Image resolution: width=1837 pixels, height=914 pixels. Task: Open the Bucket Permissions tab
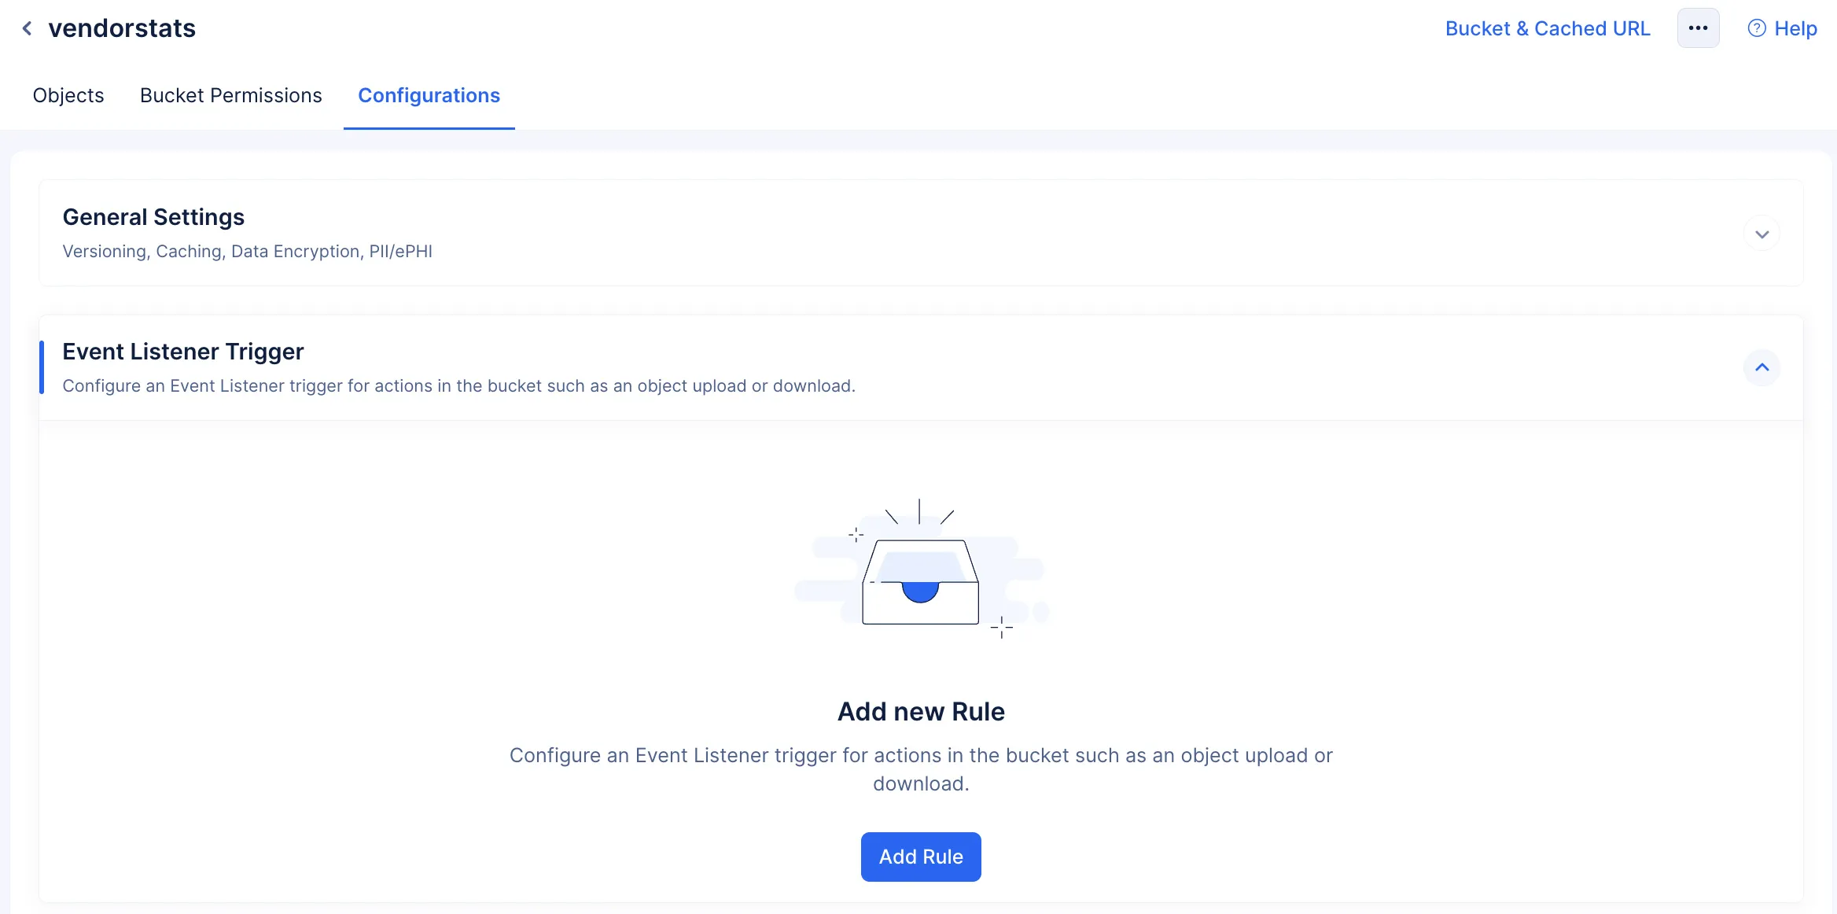click(x=231, y=95)
